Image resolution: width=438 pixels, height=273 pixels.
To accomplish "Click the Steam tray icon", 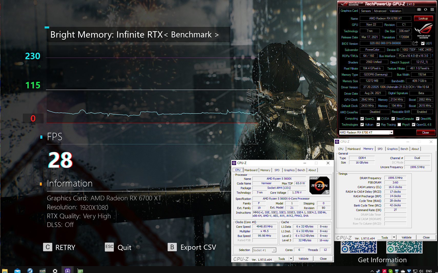I will click(x=378, y=271).
